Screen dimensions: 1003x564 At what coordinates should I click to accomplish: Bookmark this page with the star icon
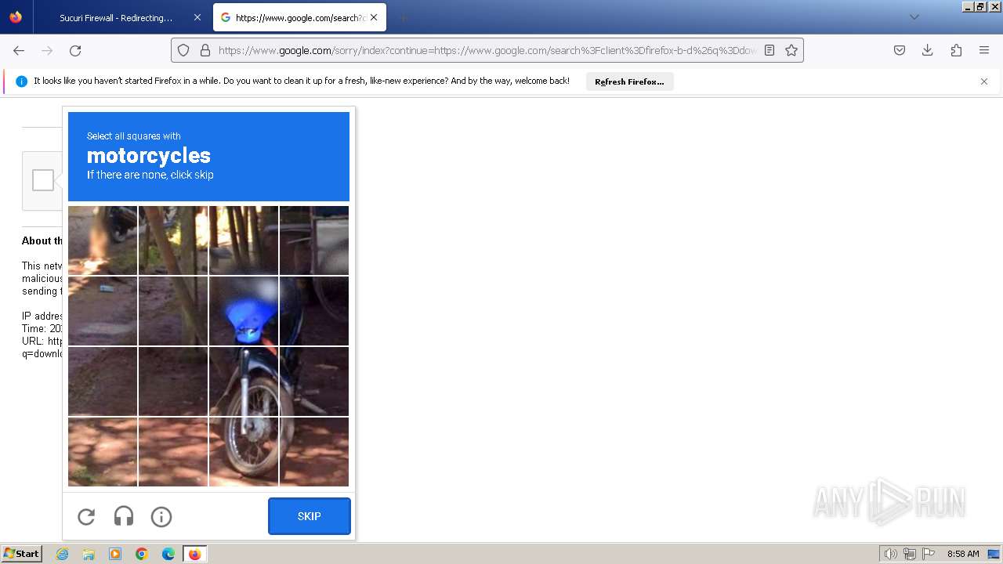[x=791, y=50]
